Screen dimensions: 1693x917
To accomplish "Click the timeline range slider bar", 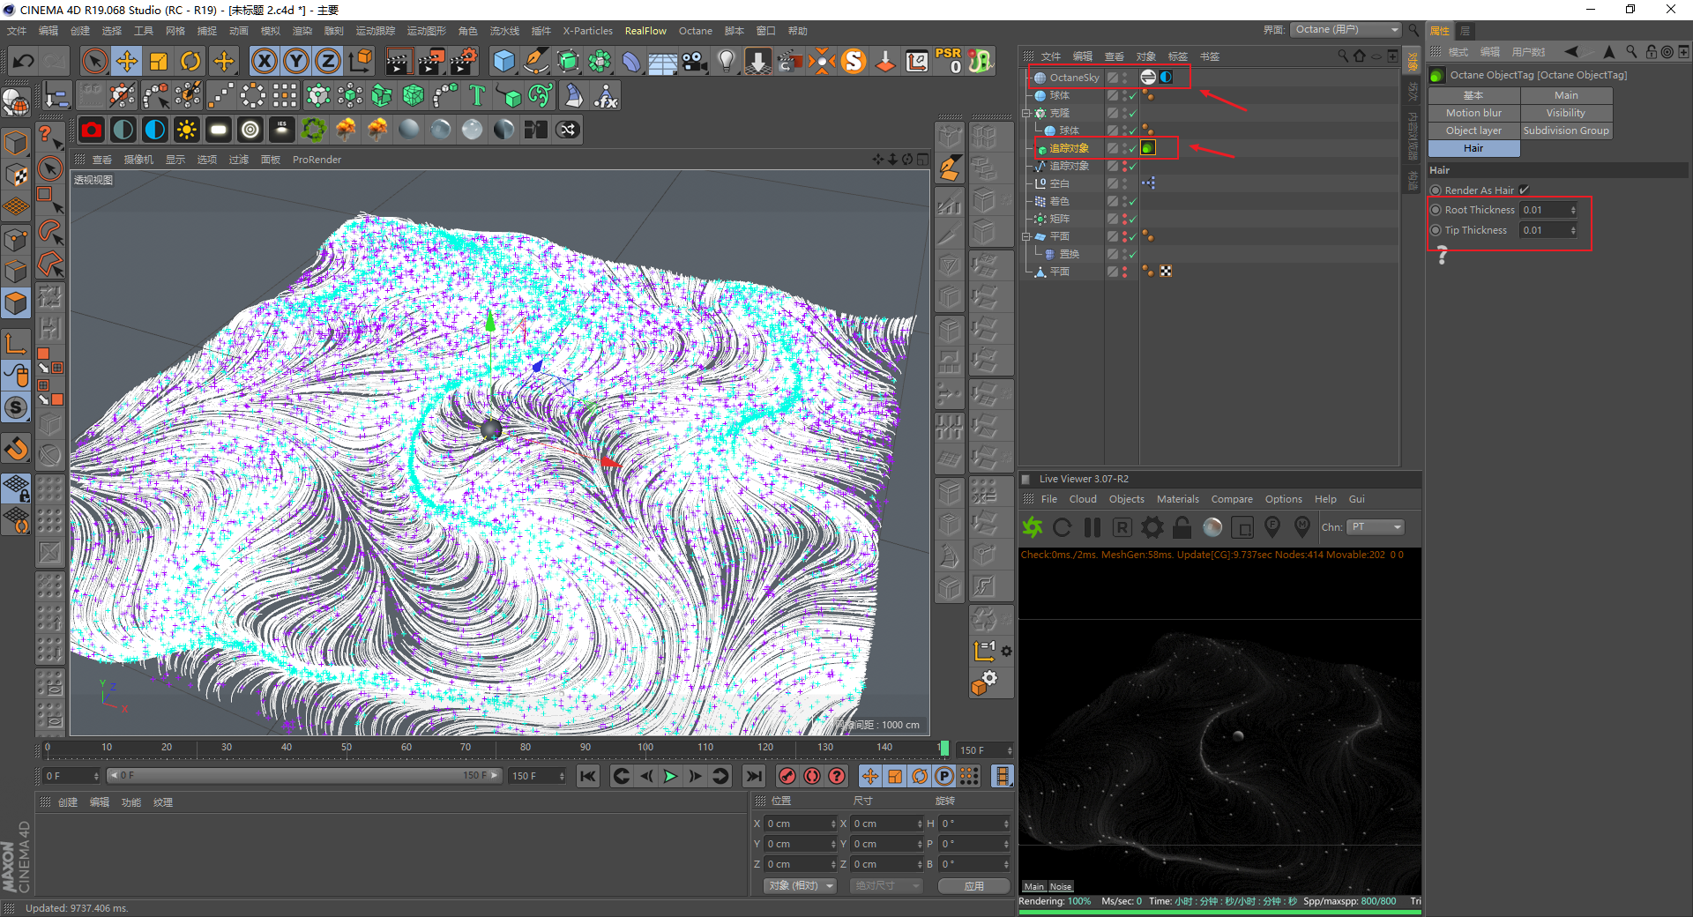I will tap(304, 776).
